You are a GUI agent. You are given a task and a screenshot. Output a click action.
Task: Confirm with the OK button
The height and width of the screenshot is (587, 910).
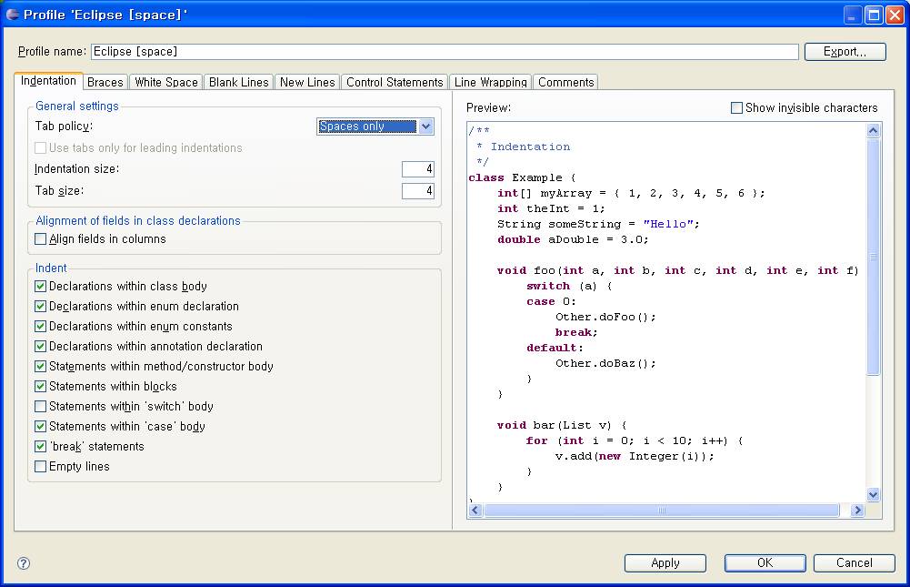(765, 562)
